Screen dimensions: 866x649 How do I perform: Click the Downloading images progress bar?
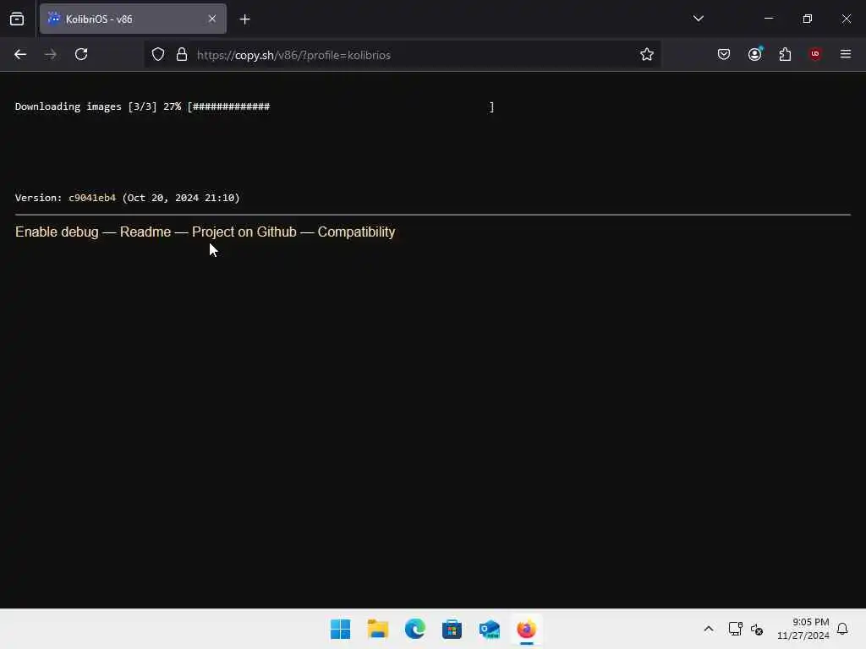341,106
